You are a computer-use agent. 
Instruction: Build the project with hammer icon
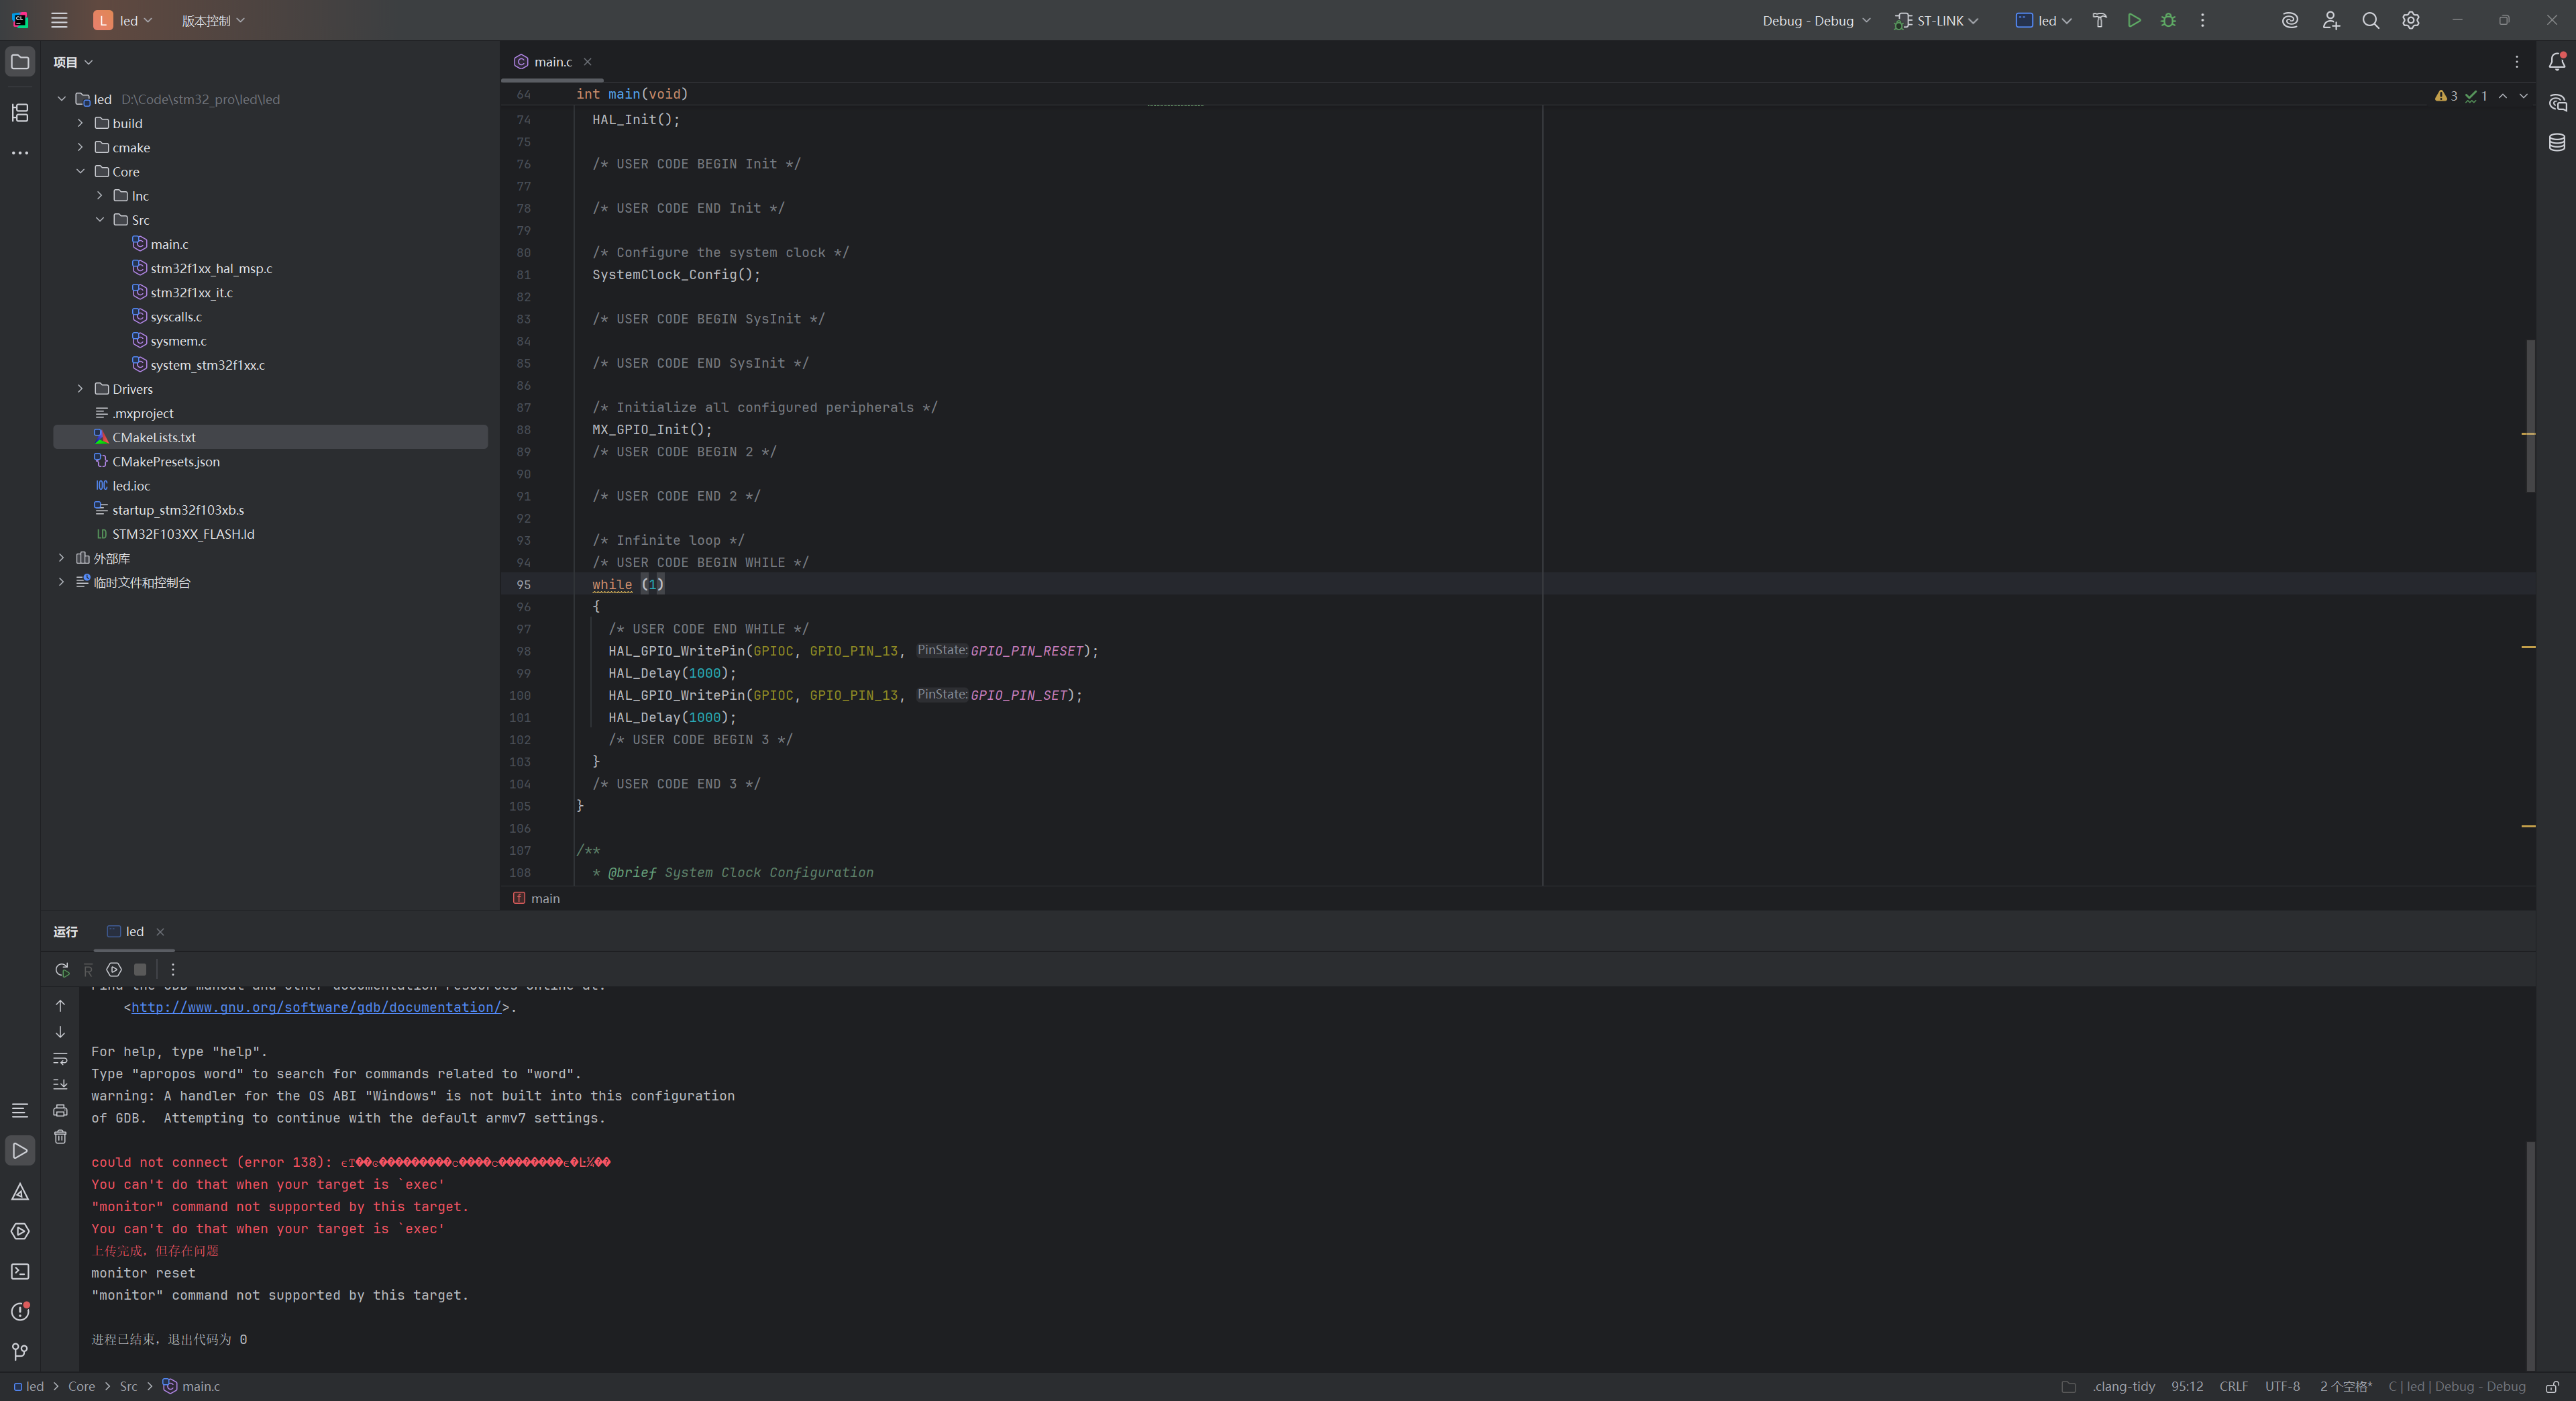tap(2099, 20)
